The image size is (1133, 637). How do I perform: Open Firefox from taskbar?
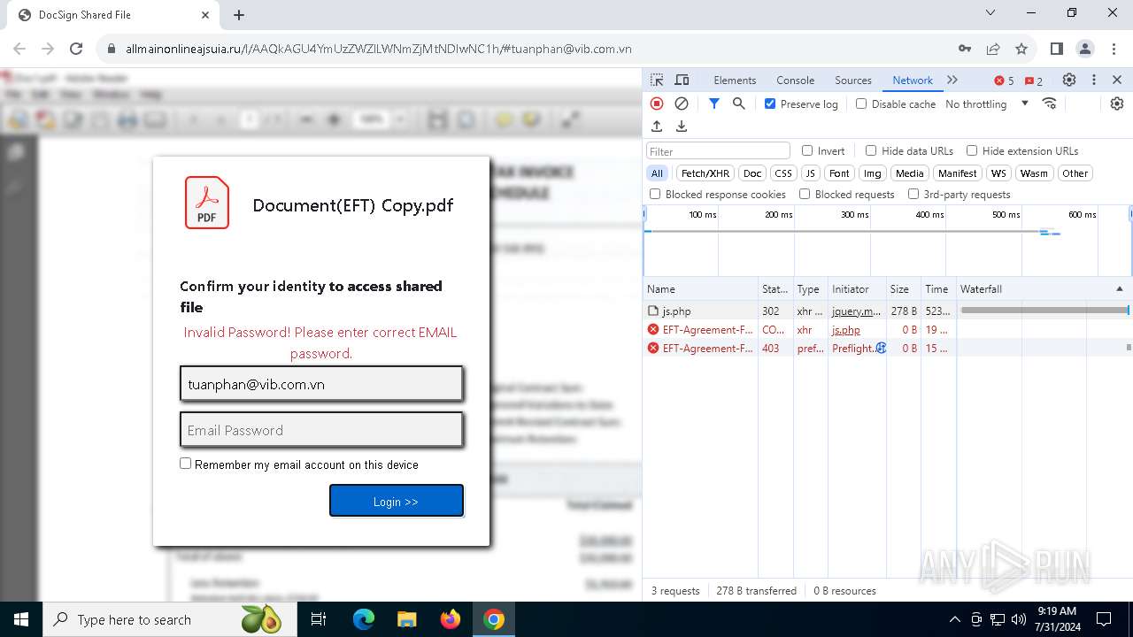(451, 619)
